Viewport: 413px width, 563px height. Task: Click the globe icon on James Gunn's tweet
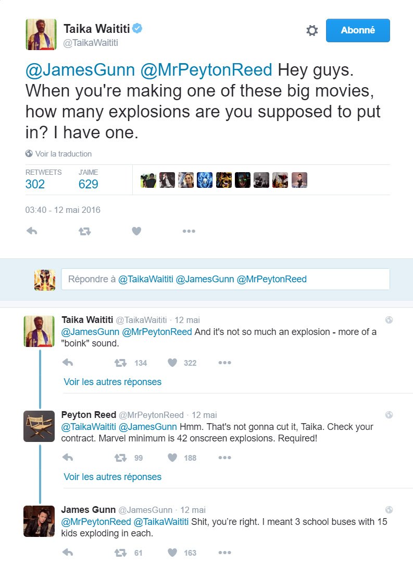click(x=389, y=510)
